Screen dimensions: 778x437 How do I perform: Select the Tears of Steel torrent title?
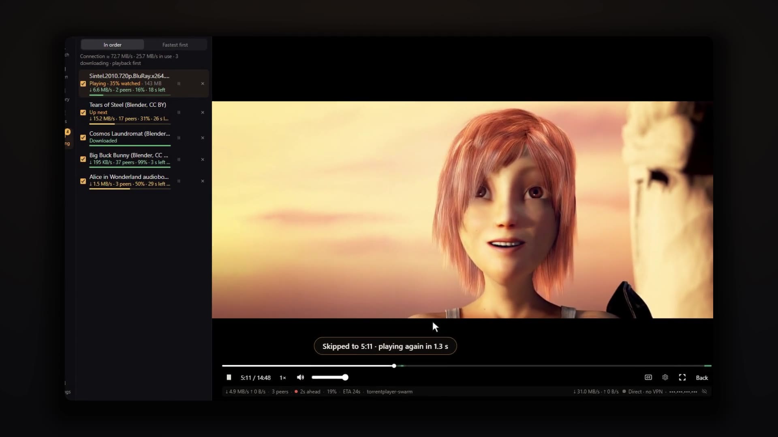[128, 105]
